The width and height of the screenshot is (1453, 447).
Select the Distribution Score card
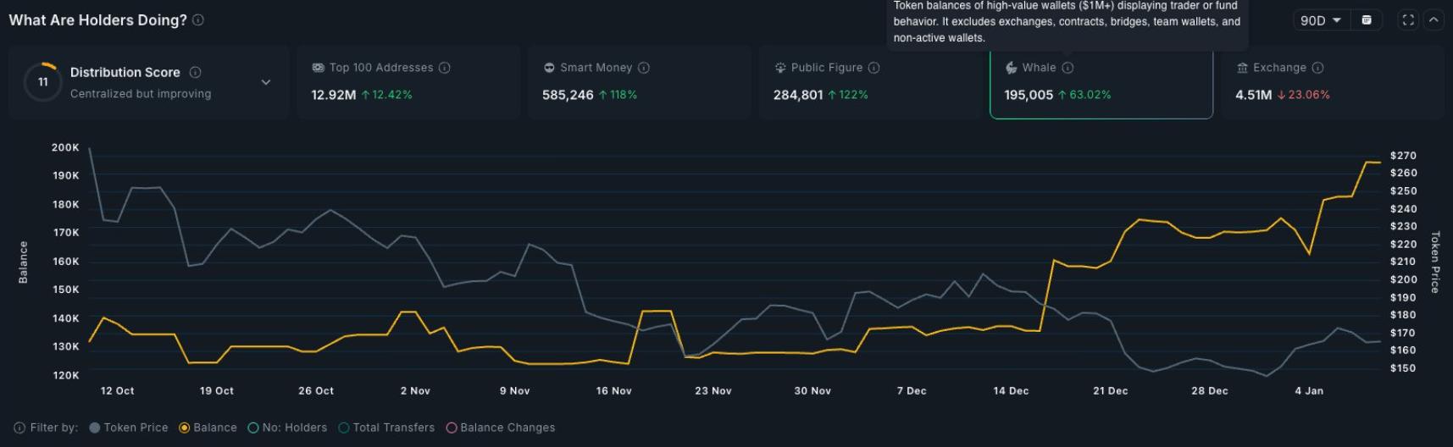pyautogui.click(x=149, y=82)
